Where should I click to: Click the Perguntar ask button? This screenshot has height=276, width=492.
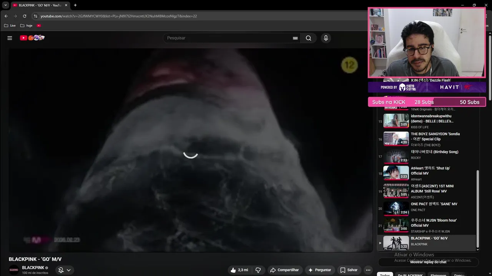319,270
